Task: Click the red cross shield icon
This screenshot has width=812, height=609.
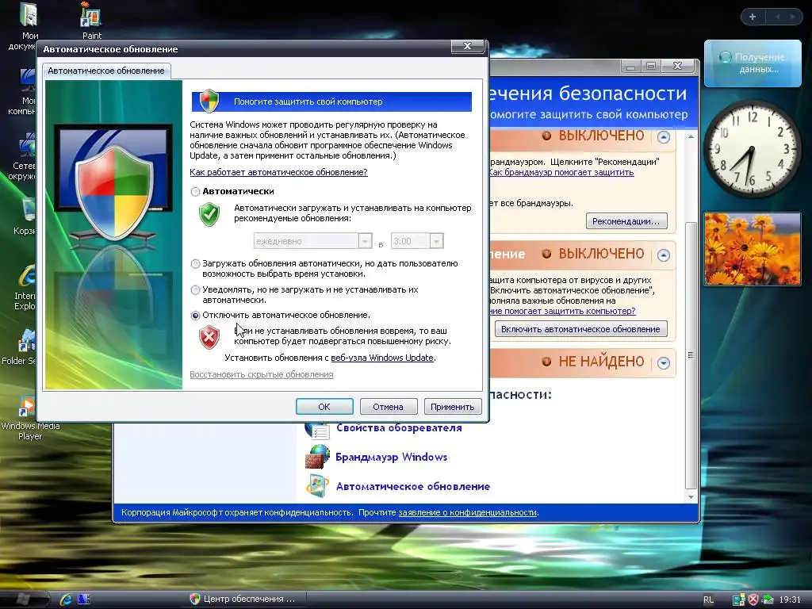Action: (209, 337)
